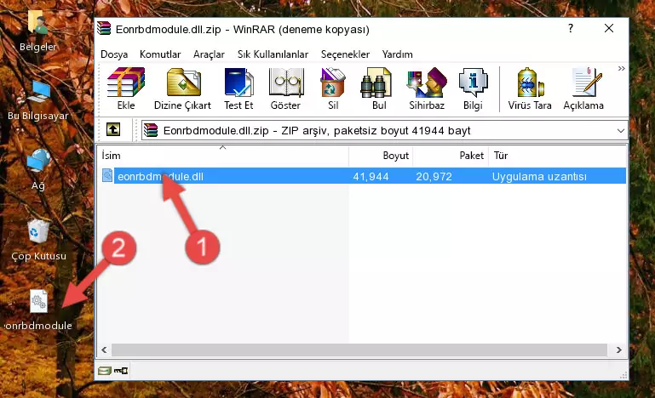This screenshot has height=398, width=655.
Task: Select the Belgeler desktop icon
Action: (x=37, y=31)
